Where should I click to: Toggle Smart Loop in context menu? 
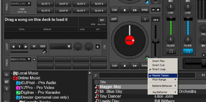pyautogui.click(x=159, y=69)
